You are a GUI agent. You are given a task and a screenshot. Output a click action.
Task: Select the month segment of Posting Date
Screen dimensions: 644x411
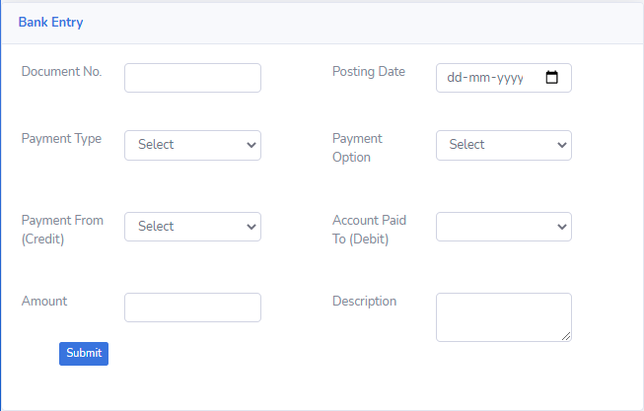(x=480, y=78)
